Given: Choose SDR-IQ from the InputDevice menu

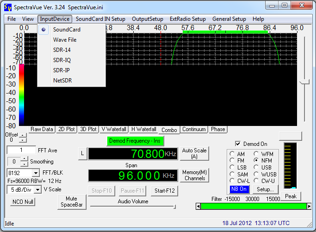Looking at the screenshot, I should (62, 60).
